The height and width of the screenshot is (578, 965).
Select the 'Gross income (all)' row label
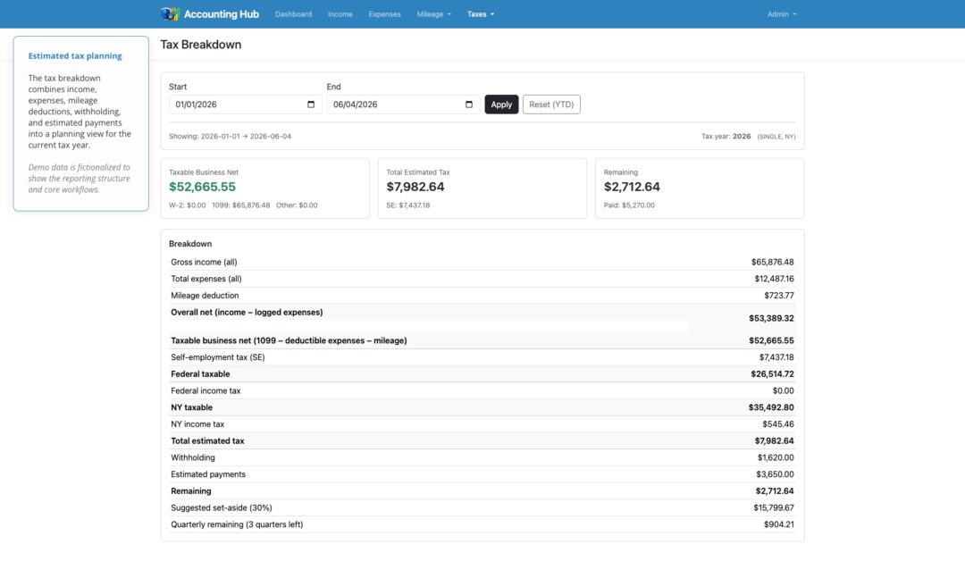(204, 263)
